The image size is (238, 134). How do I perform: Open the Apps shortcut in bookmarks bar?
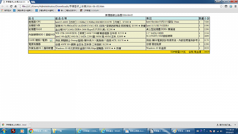click(x=6, y=11)
